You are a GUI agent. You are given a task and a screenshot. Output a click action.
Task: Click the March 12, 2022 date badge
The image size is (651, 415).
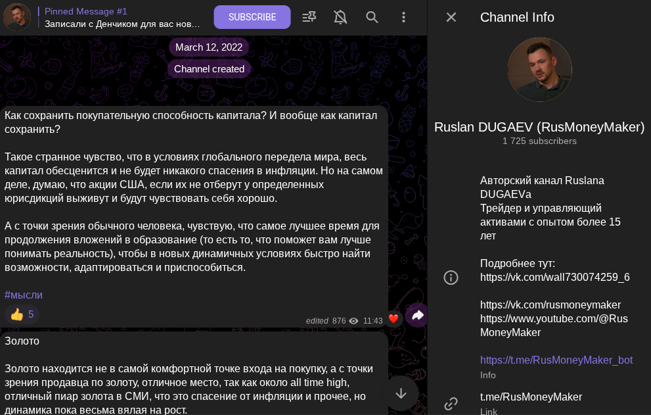pos(209,47)
